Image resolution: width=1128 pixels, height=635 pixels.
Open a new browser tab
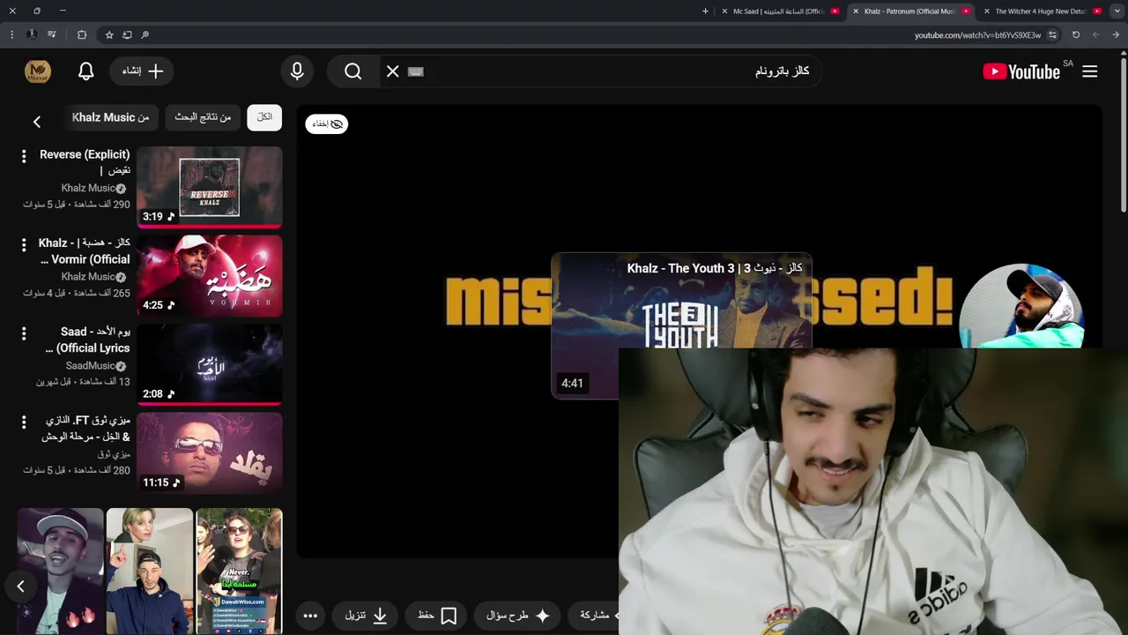pos(705,11)
